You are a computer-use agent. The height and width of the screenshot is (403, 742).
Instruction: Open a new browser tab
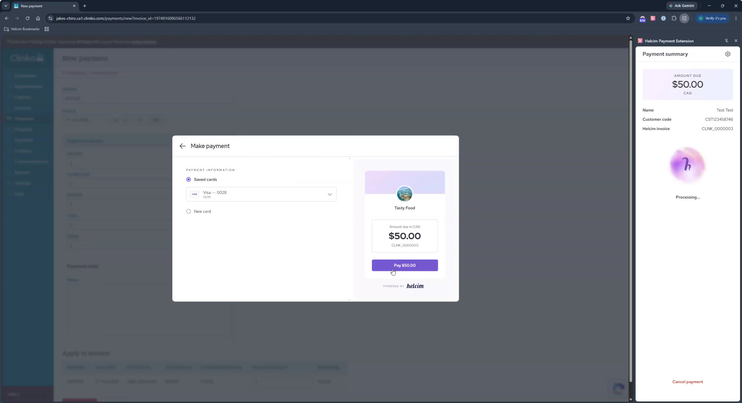coord(85,6)
